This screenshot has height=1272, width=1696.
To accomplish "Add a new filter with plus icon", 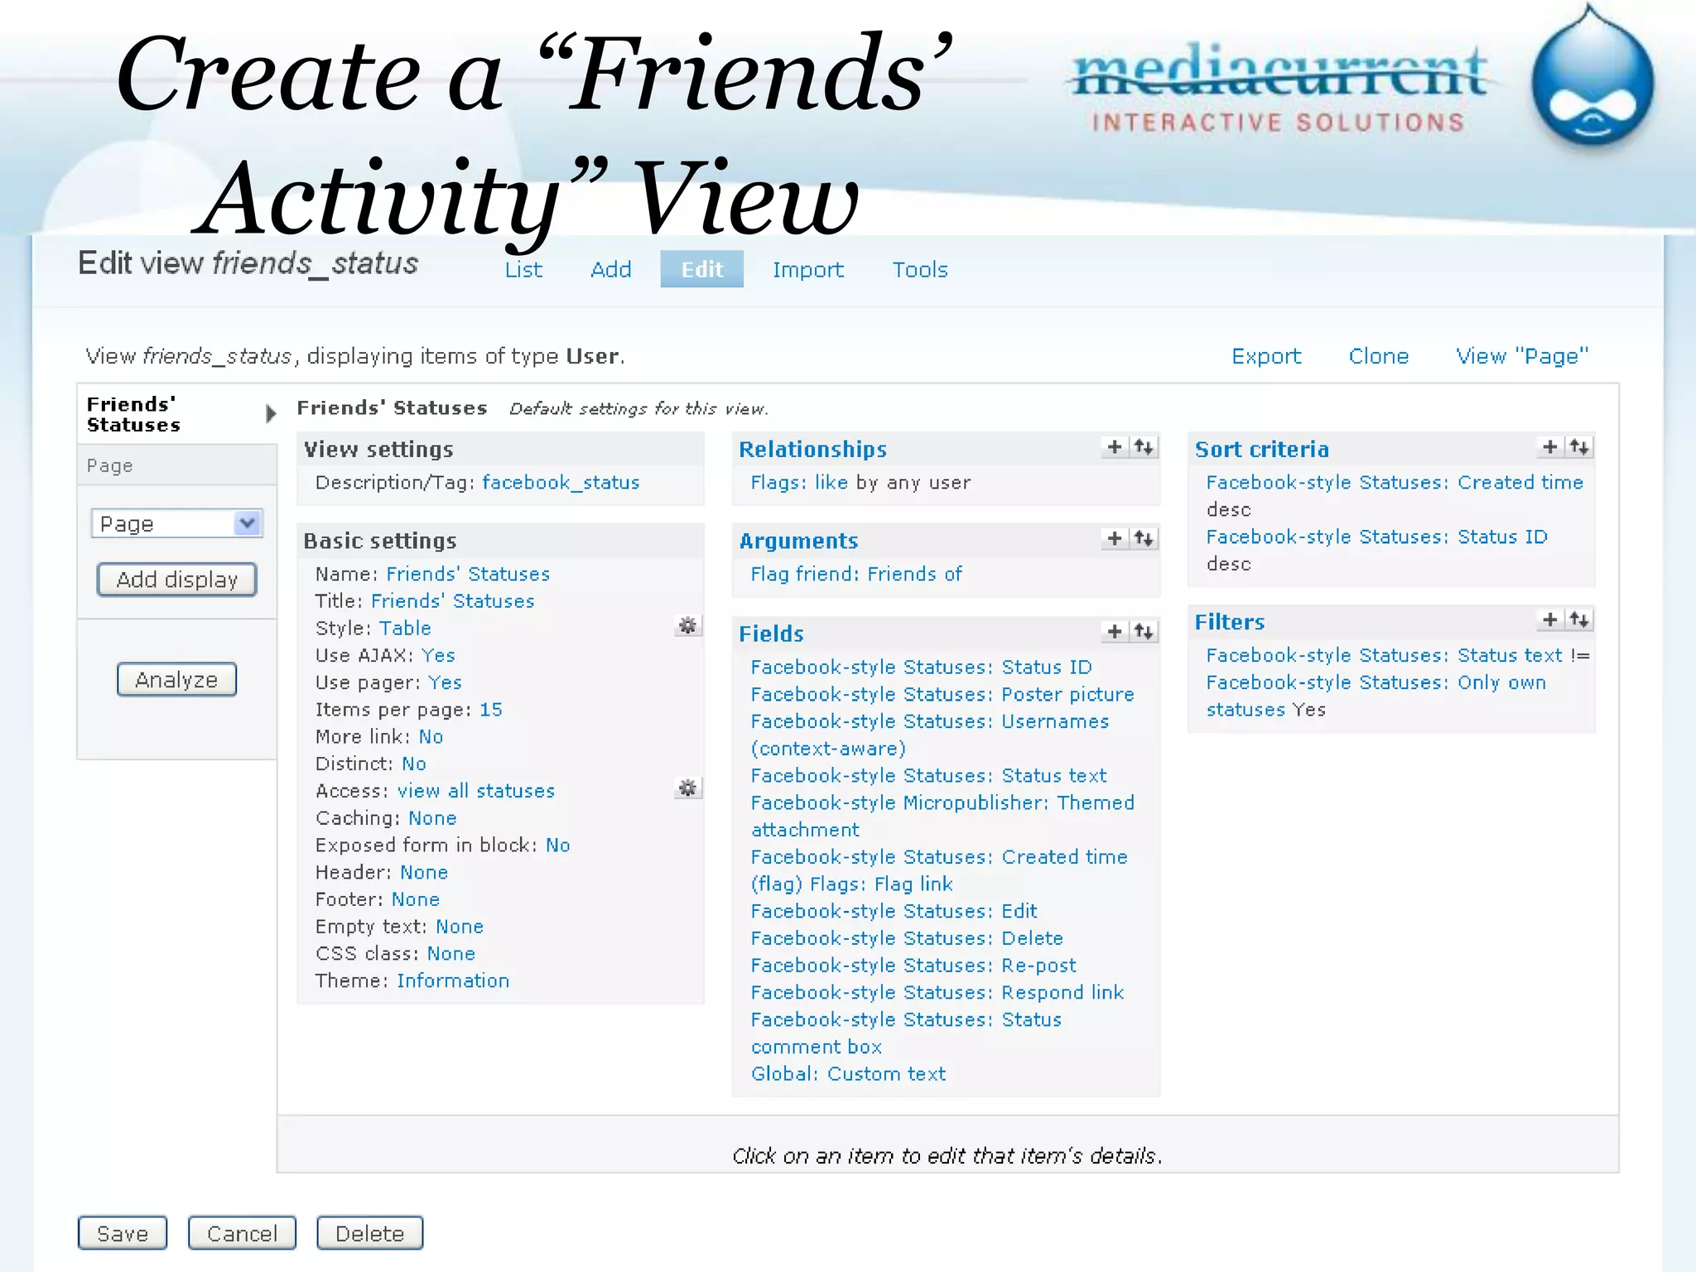I will coord(1550,619).
